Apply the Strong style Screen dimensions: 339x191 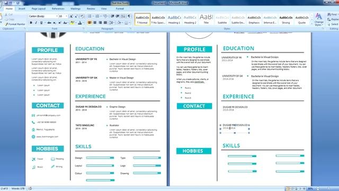(x=286, y=20)
